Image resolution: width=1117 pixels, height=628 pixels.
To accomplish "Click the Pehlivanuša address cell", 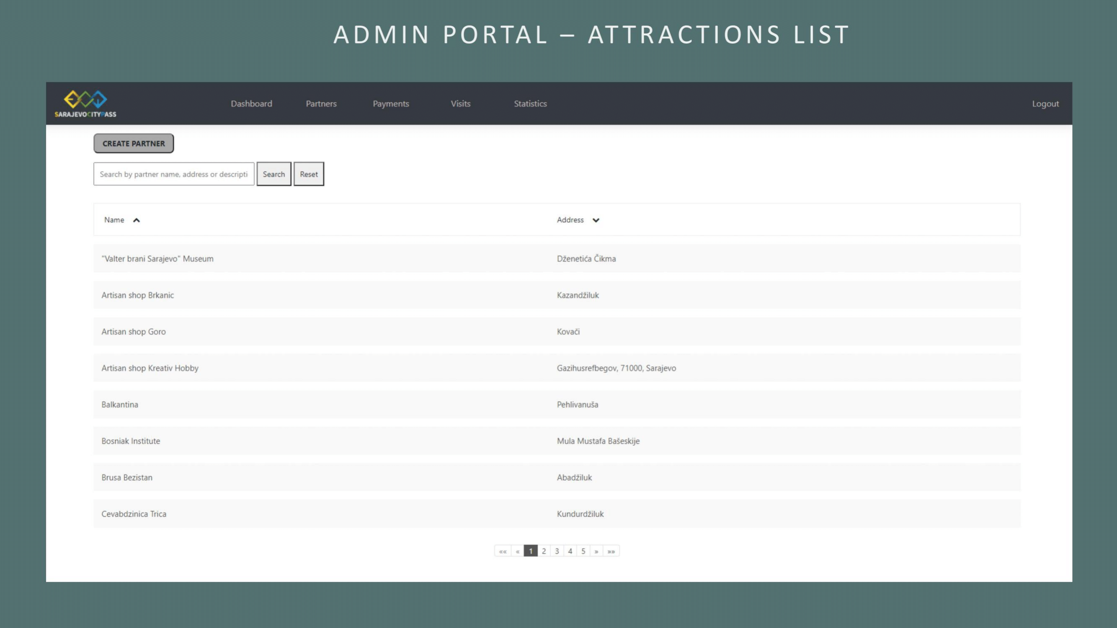I will 577,404.
